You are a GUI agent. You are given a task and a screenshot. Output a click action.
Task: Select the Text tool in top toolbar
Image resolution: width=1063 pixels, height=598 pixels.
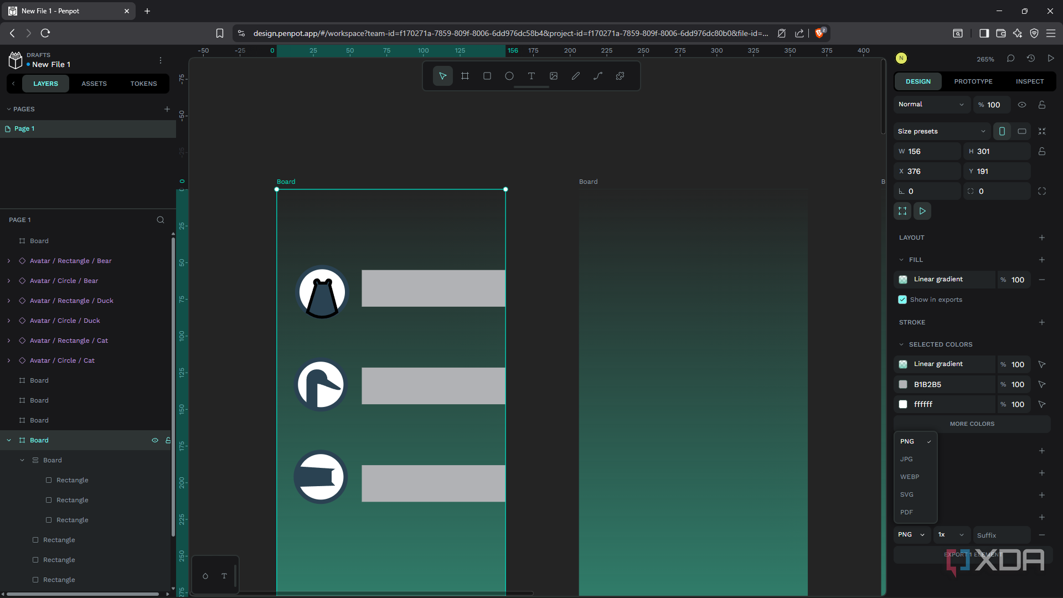[x=531, y=76]
